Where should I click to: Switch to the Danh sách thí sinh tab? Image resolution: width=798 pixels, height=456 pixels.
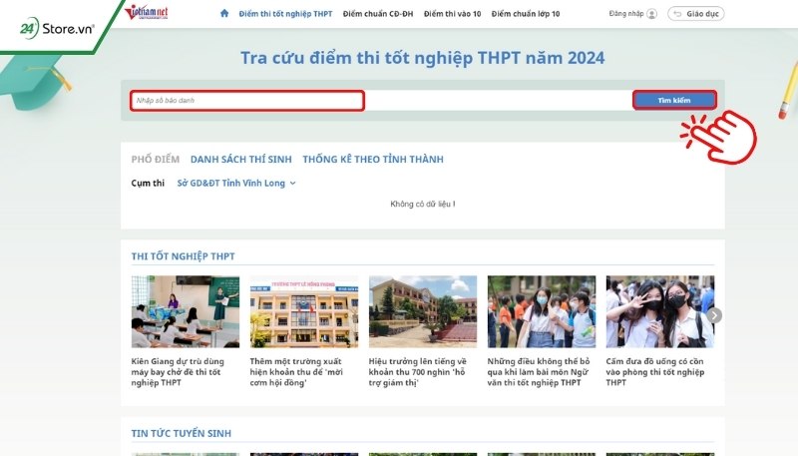point(241,160)
